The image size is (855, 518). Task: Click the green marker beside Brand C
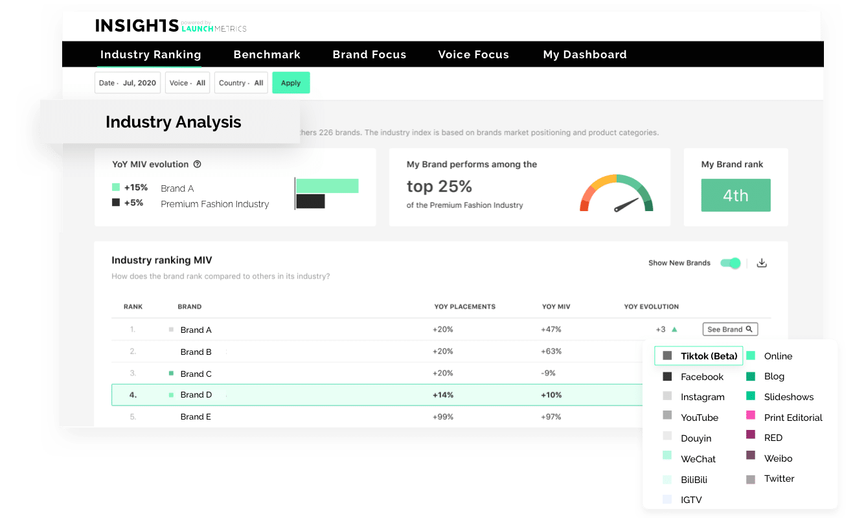pyautogui.click(x=171, y=374)
